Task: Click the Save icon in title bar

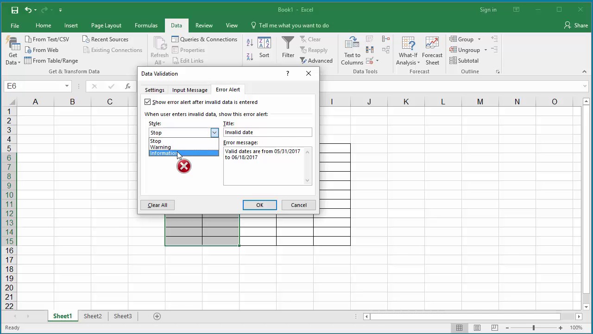Action: click(x=14, y=10)
